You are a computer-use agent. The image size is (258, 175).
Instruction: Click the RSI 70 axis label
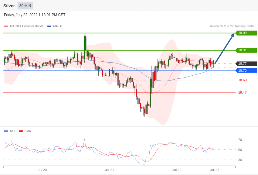[x=240, y=140]
